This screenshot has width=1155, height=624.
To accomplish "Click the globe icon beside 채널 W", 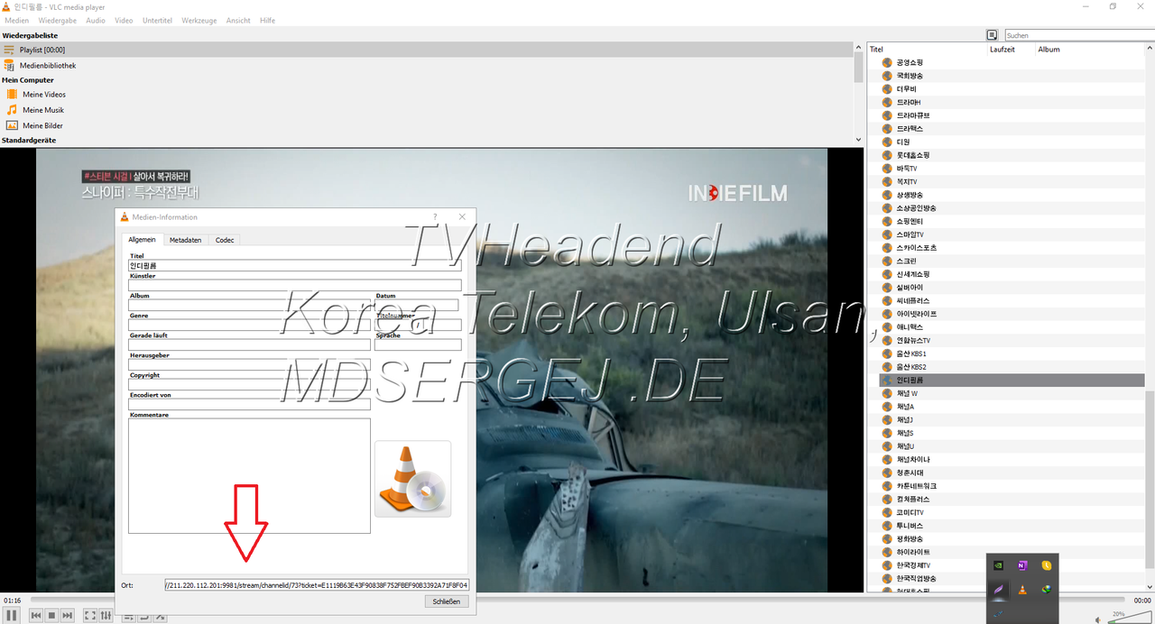I will click(x=887, y=393).
